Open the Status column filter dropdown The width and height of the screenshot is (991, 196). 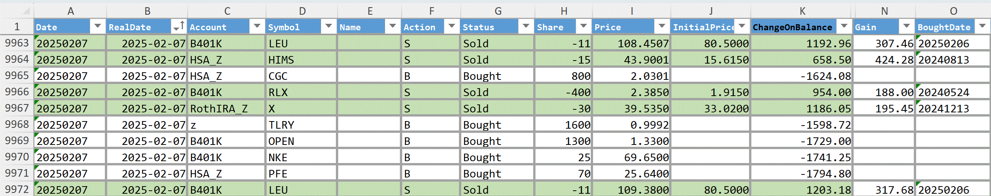click(x=526, y=26)
